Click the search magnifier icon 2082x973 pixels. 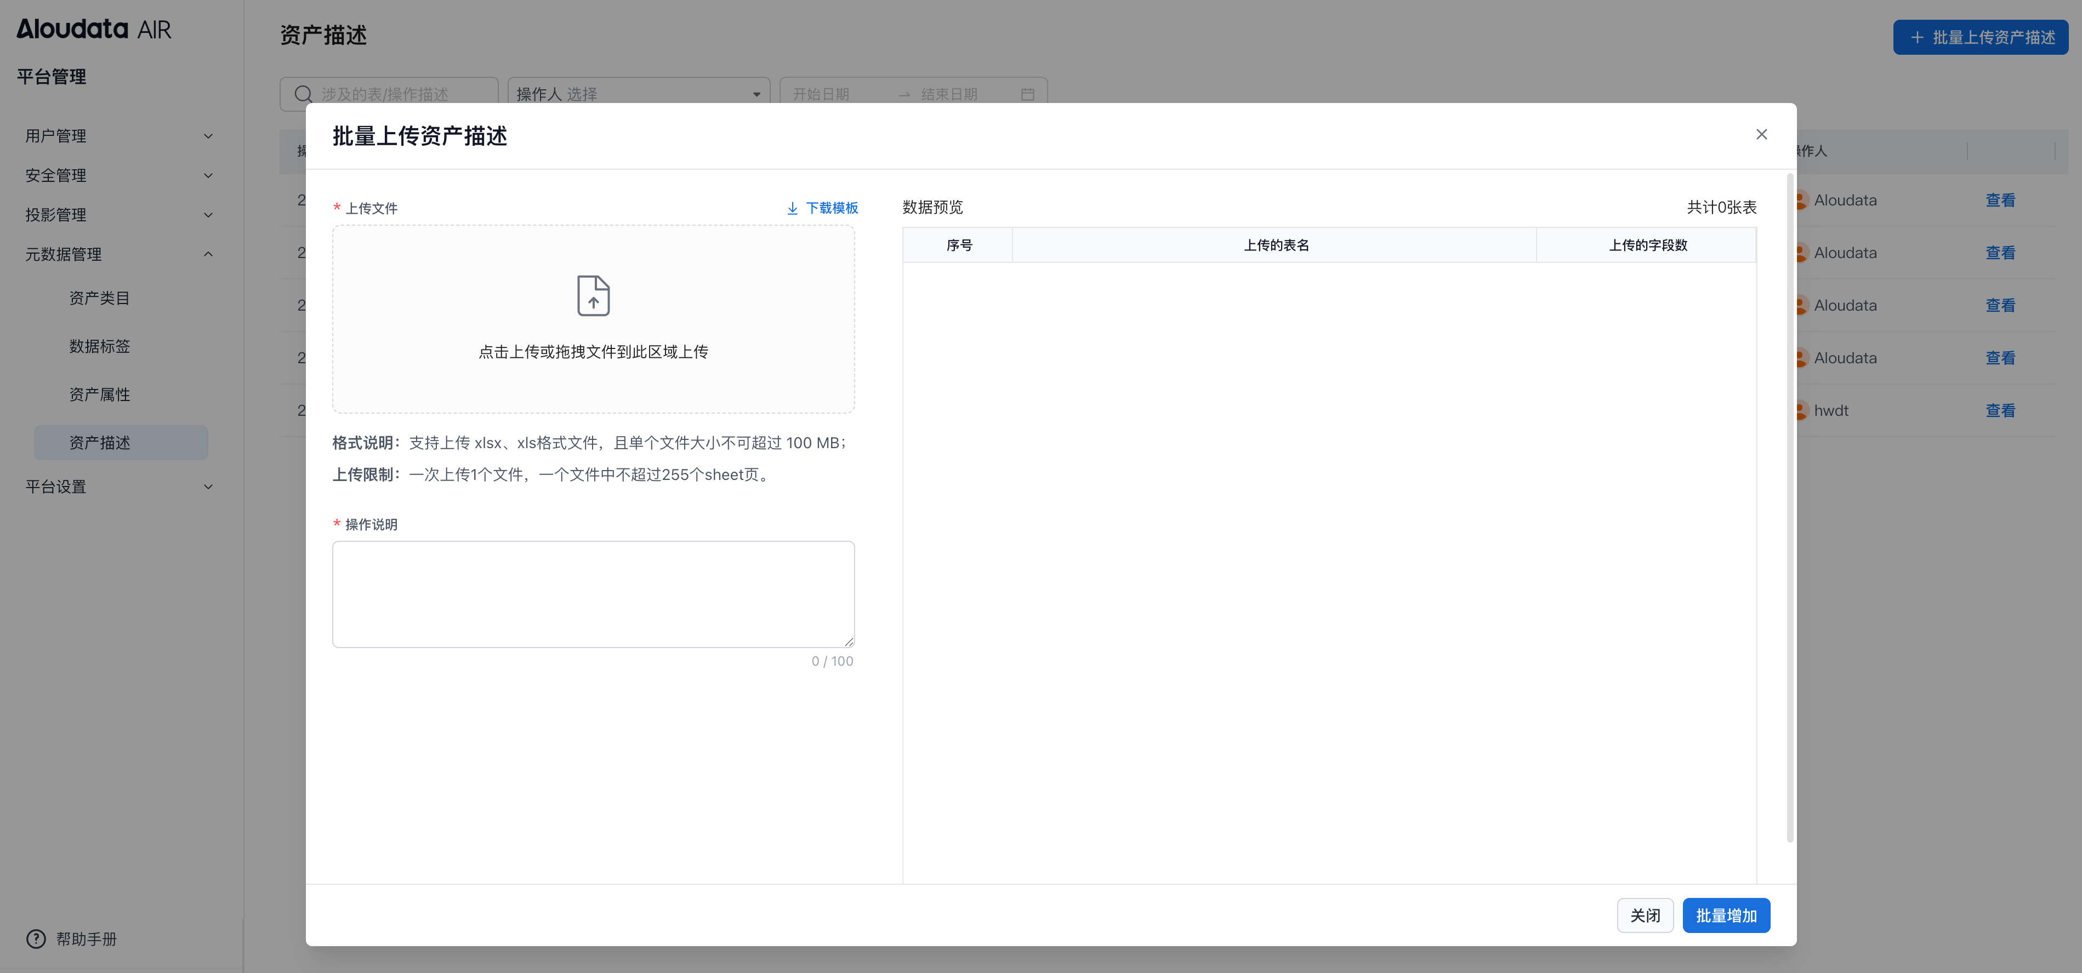[x=303, y=94]
